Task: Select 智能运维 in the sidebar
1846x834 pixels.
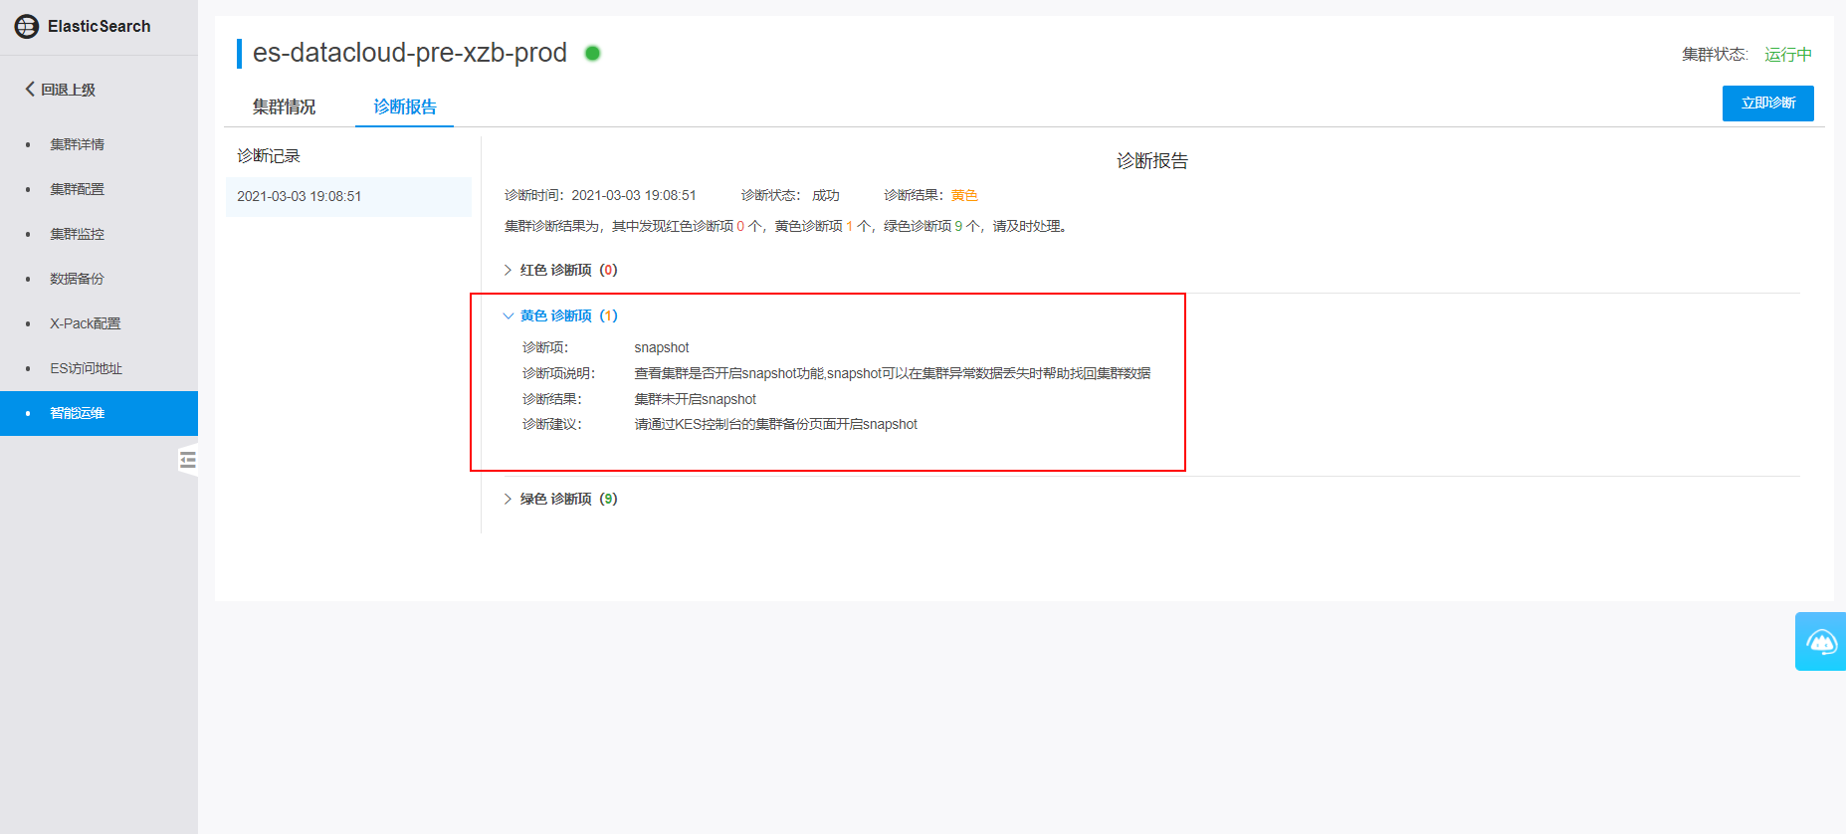Action: [x=99, y=413]
